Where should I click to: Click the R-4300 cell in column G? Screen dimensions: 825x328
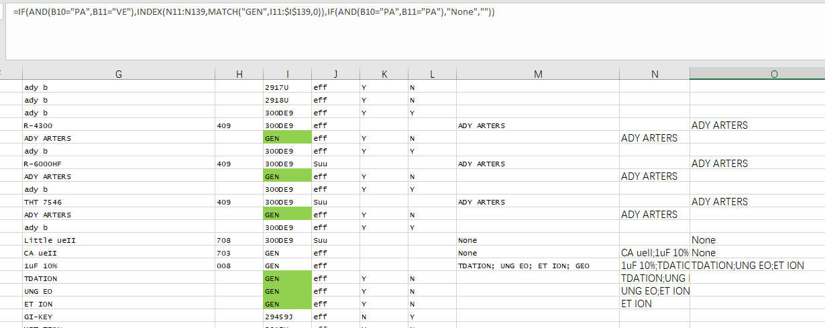click(x=119, y=125)
